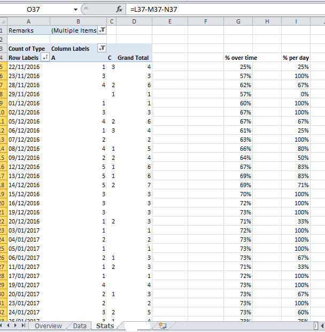
Task: Select column C header cell in pivot row 4
Action: pyautogui.click(x=112, y=58)
